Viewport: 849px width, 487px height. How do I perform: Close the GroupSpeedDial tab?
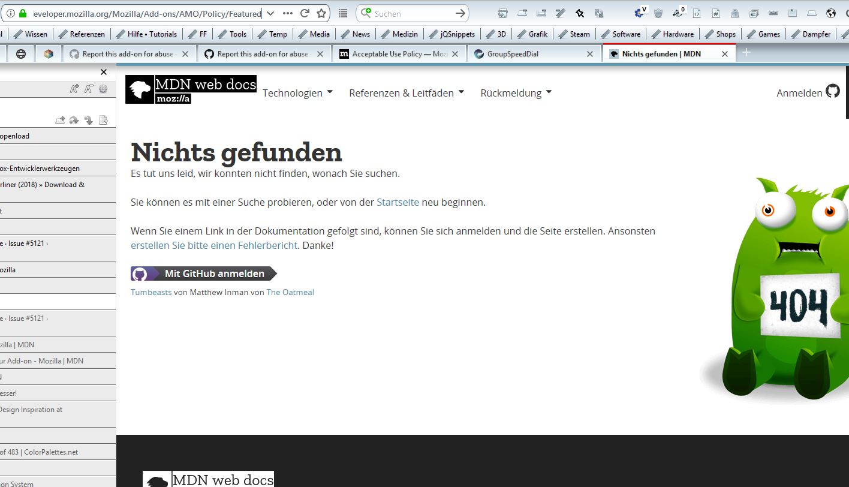click(590, 54)
